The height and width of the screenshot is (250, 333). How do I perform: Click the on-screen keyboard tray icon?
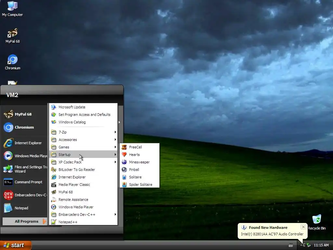[x=291, y=245]
